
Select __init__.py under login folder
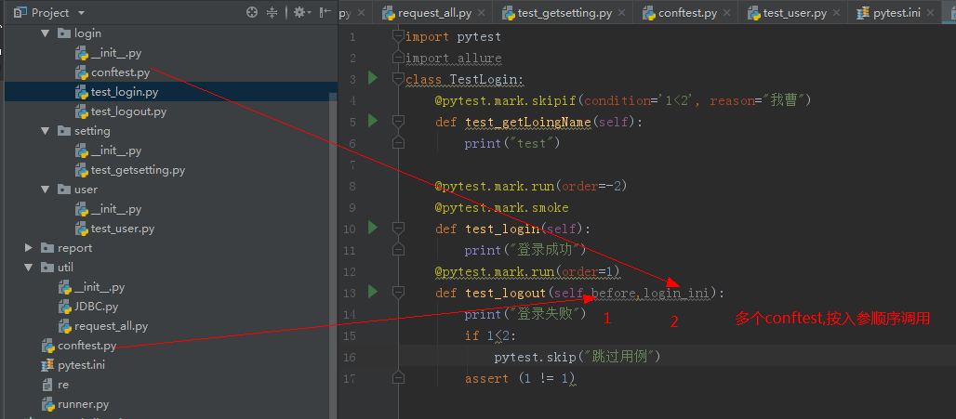[116, 53]
